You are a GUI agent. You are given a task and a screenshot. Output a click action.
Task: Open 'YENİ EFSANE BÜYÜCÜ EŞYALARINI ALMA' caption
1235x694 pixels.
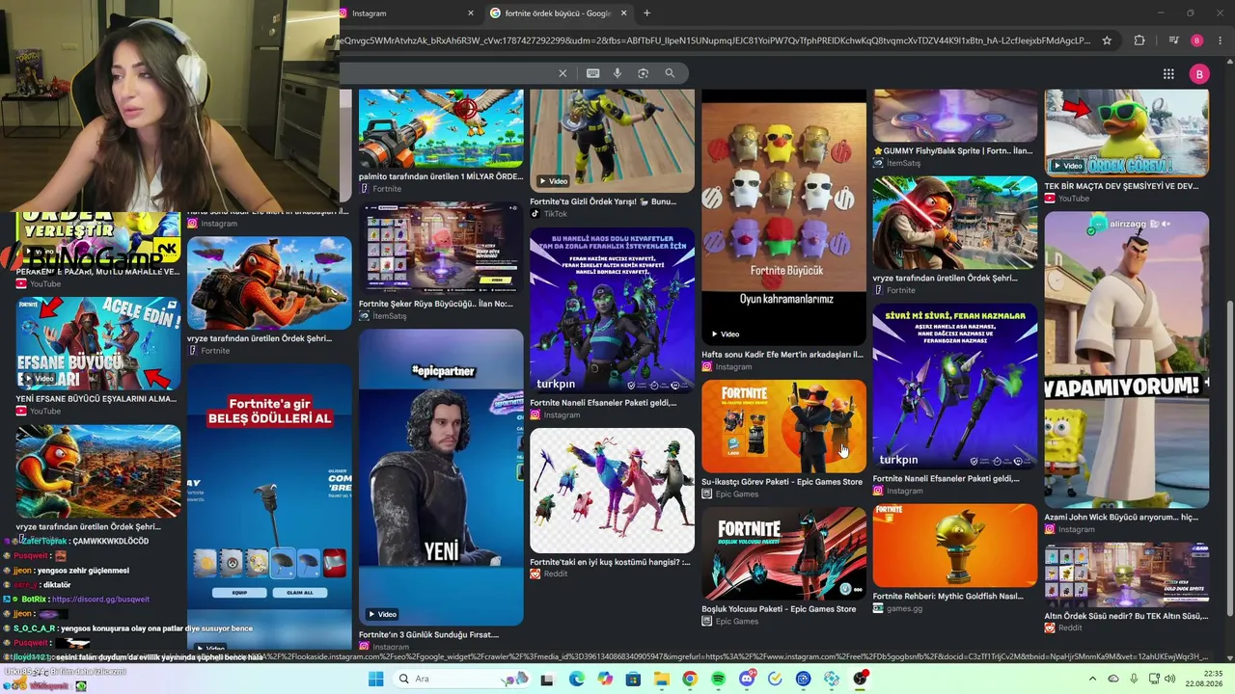pyautogui.click(x=96, y=399)
